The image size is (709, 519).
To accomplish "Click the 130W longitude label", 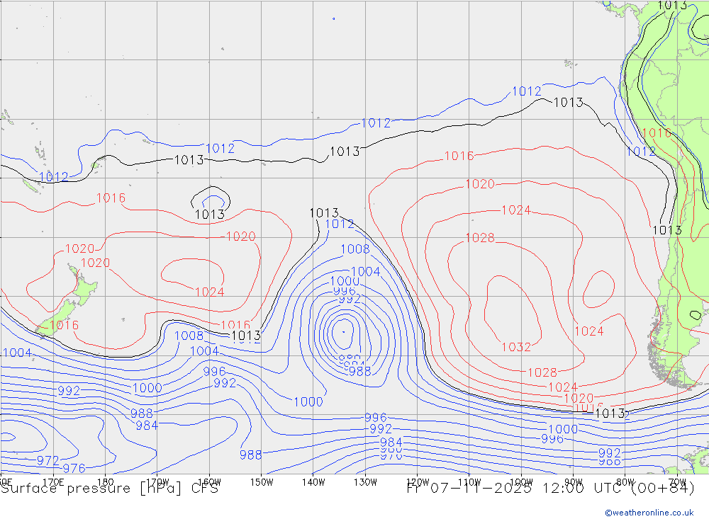I will pyautogui.click(x=365, y=482).
